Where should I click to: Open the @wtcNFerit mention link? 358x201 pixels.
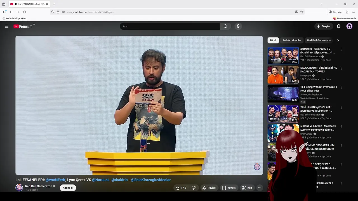point(55,180)
